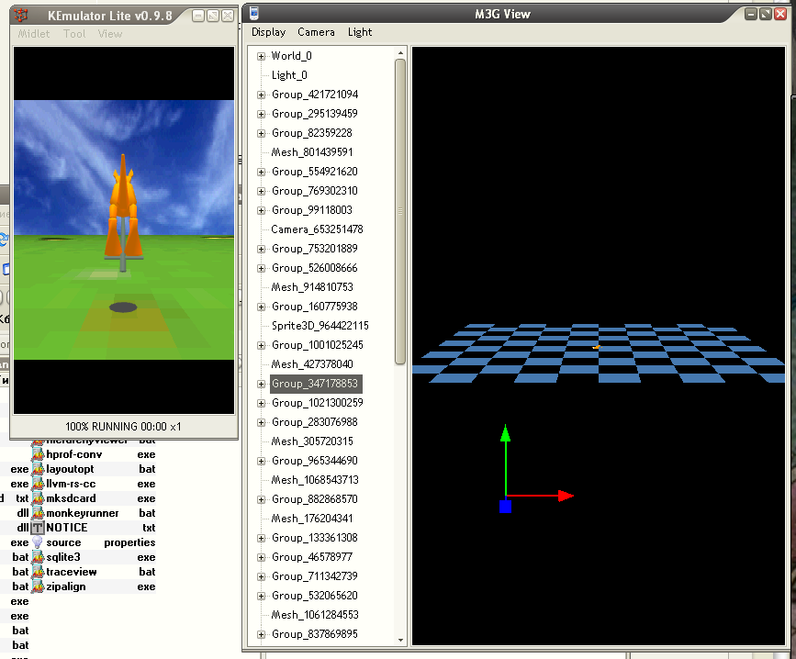Click the monkeyrunner batch file icon

pos(38,513)
